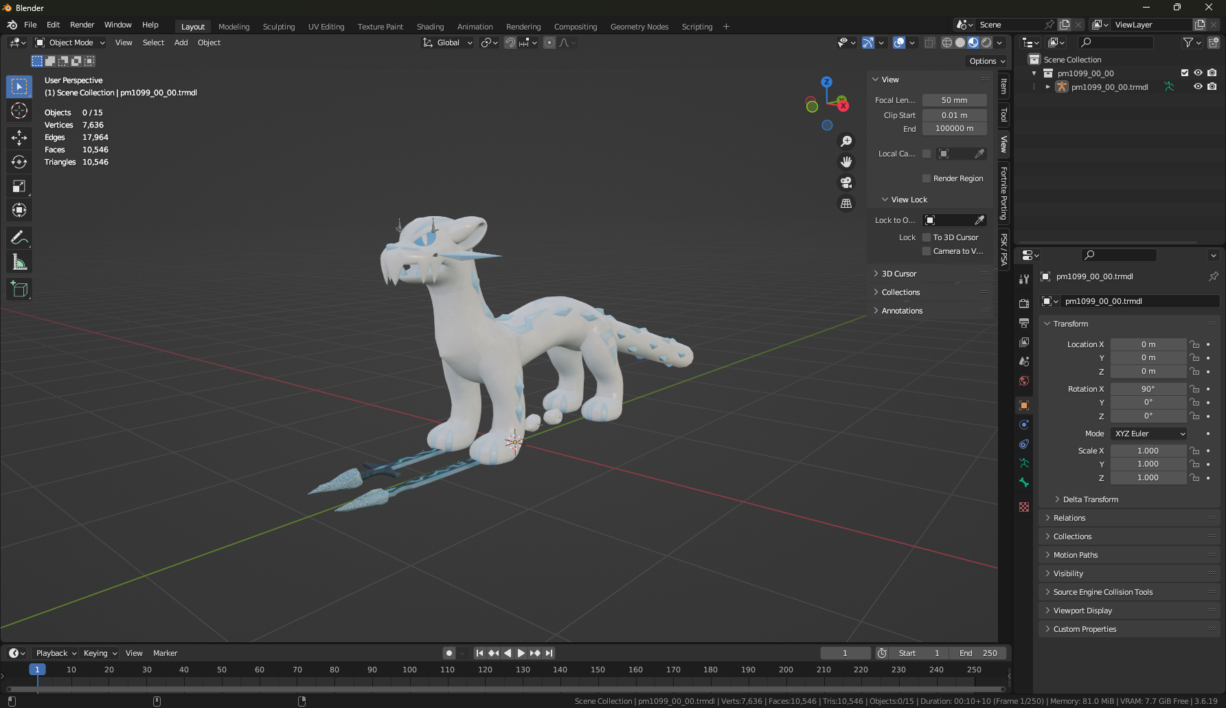Viewport: 1226px width, 708px height.
Task: Click the End frame 250 field
Action: pyautogui.click(x=978, y=653)
